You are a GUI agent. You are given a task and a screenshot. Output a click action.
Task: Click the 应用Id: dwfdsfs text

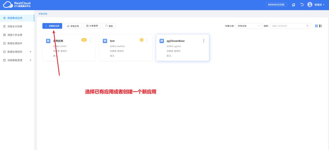pyautogui.click(x=117, y=46)
